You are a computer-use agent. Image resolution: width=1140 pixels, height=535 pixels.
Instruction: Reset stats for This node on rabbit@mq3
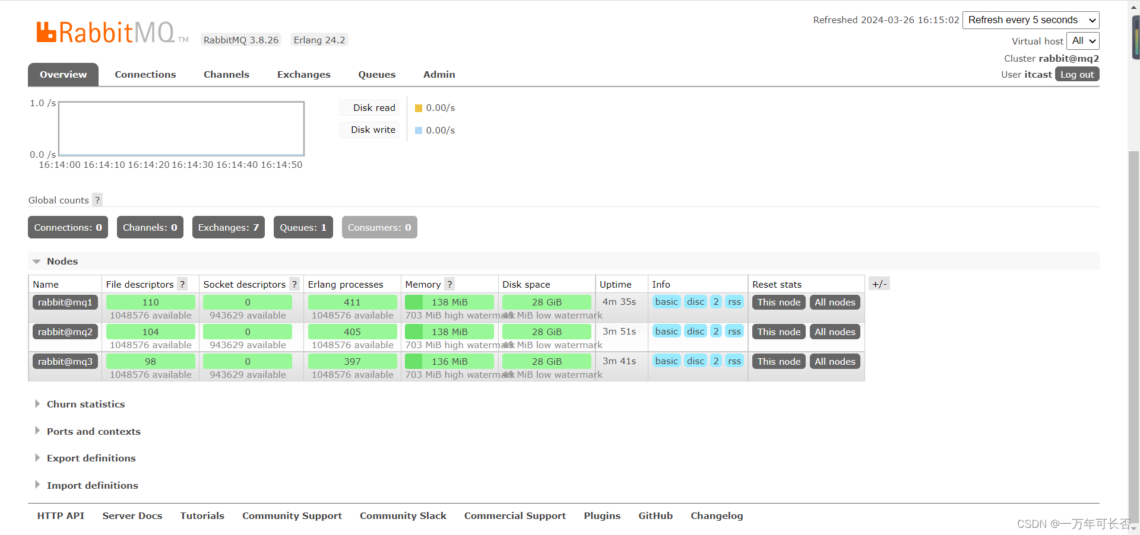click(778, 361)
